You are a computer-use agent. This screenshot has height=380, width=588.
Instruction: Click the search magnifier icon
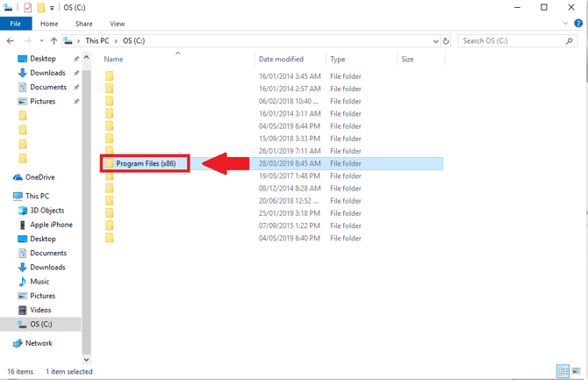570,41
